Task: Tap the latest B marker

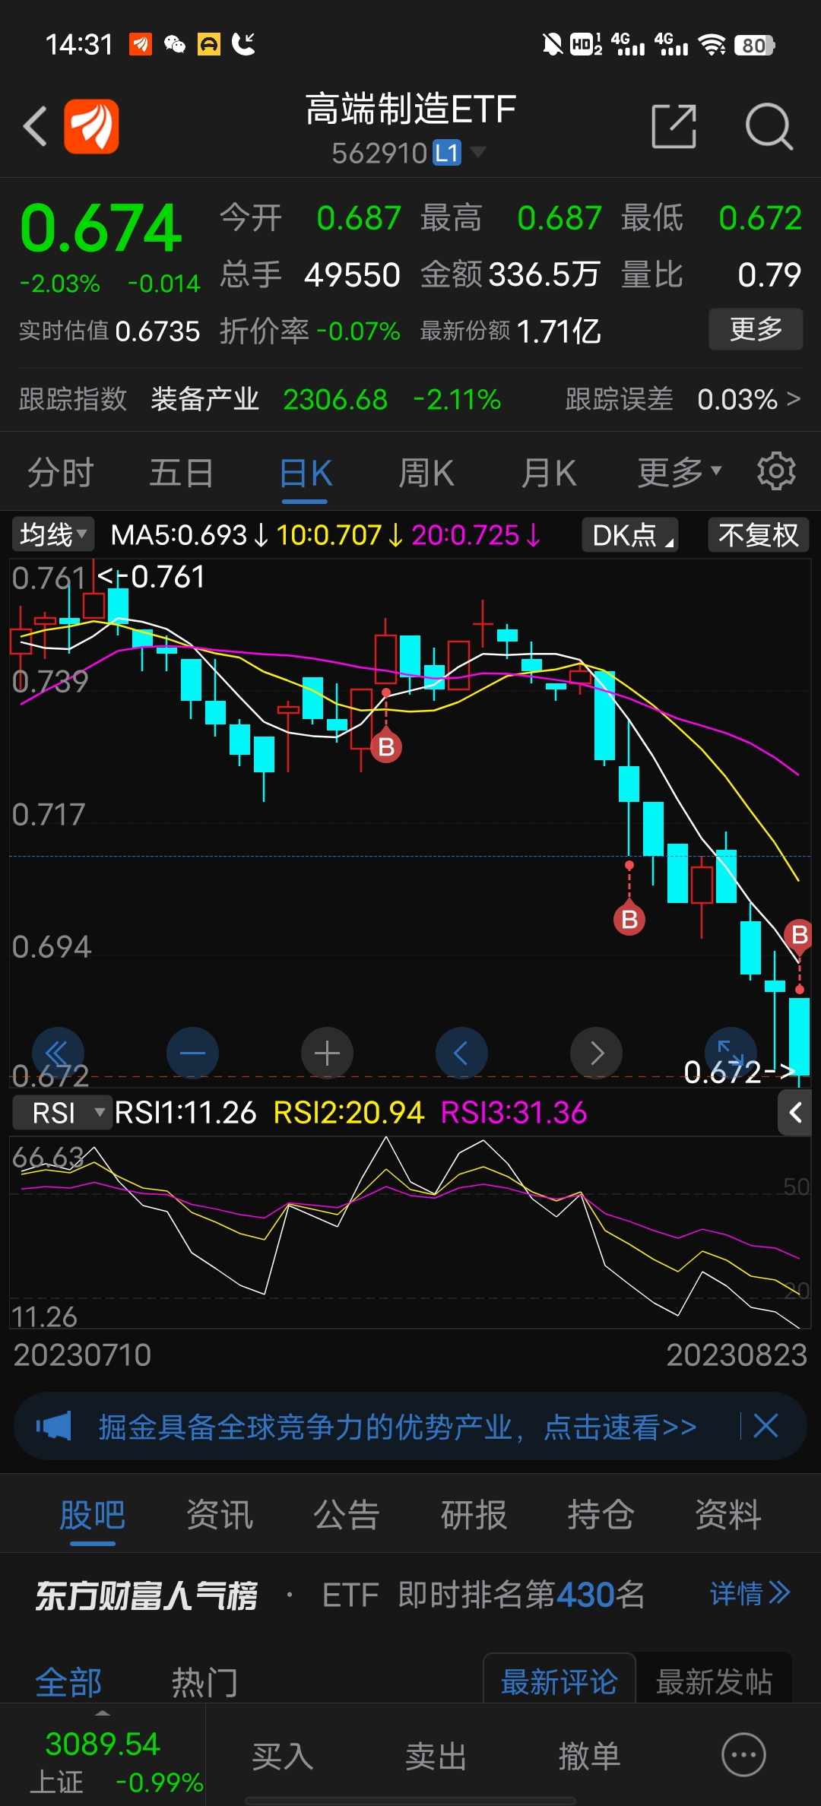Action: pos(799,935)
